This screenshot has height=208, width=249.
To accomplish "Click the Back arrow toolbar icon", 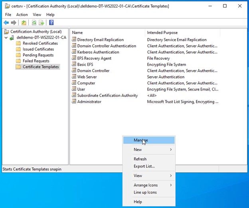I will coord(6,23).
